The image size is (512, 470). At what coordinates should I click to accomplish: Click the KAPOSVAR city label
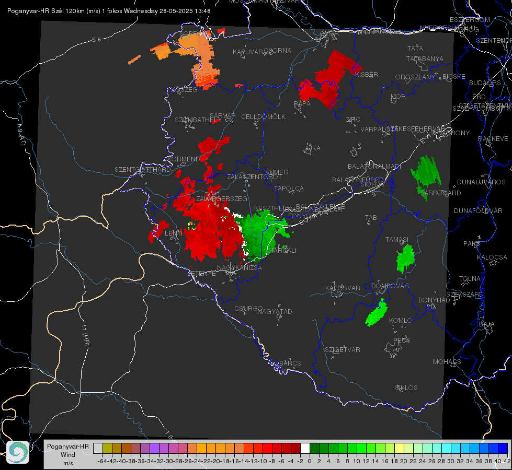(x=343, y=288)
